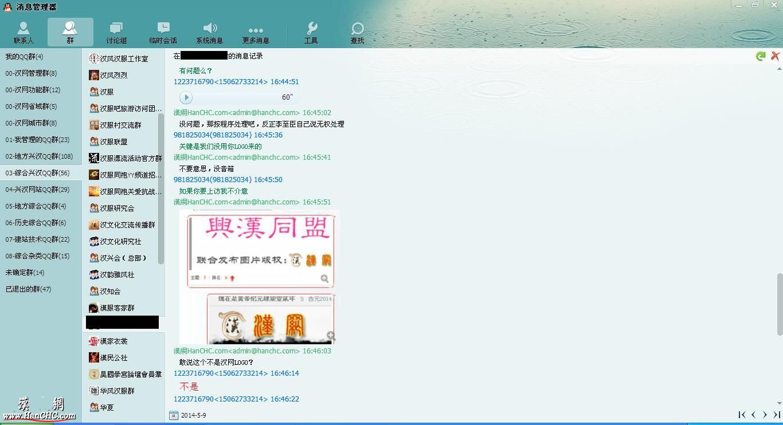
Task: Go to the previous page of records
Action: (x=753, y=415)
